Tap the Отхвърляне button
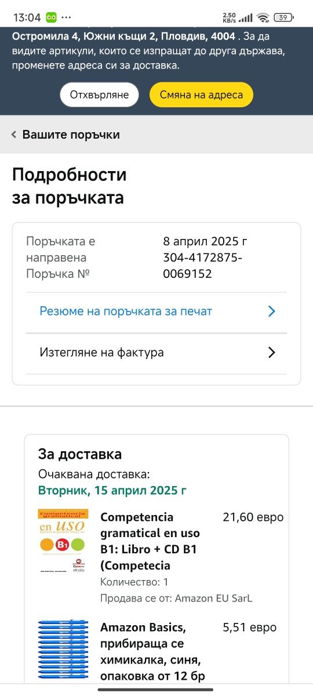The width and height of the screenshot is (313, 696). [99, 95]
